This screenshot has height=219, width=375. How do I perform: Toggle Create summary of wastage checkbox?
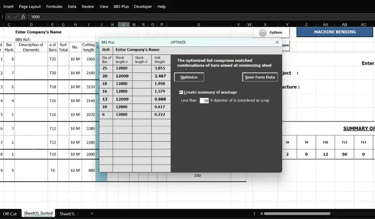click(181, 92)
